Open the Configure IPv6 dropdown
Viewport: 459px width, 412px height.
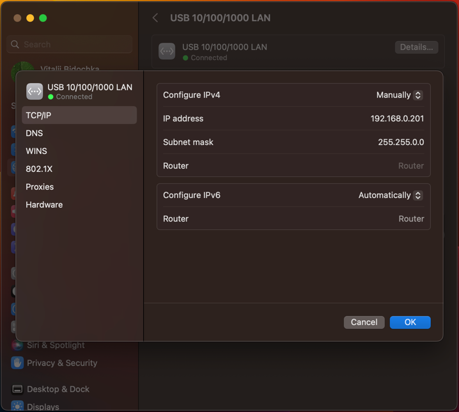pos(391,195)
